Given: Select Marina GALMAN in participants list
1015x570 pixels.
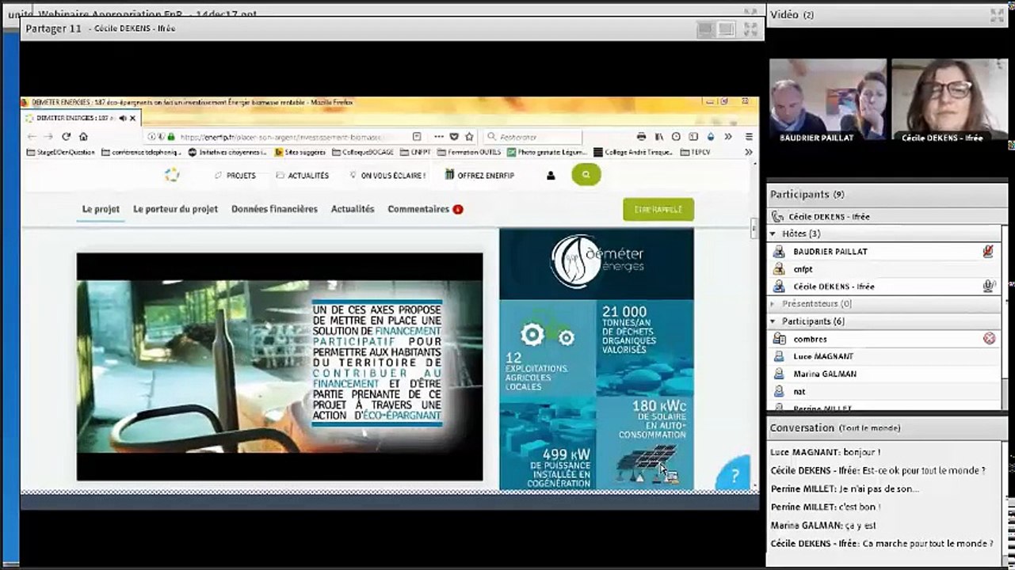Looking at the screenshot, I should [x=882, y=374].
